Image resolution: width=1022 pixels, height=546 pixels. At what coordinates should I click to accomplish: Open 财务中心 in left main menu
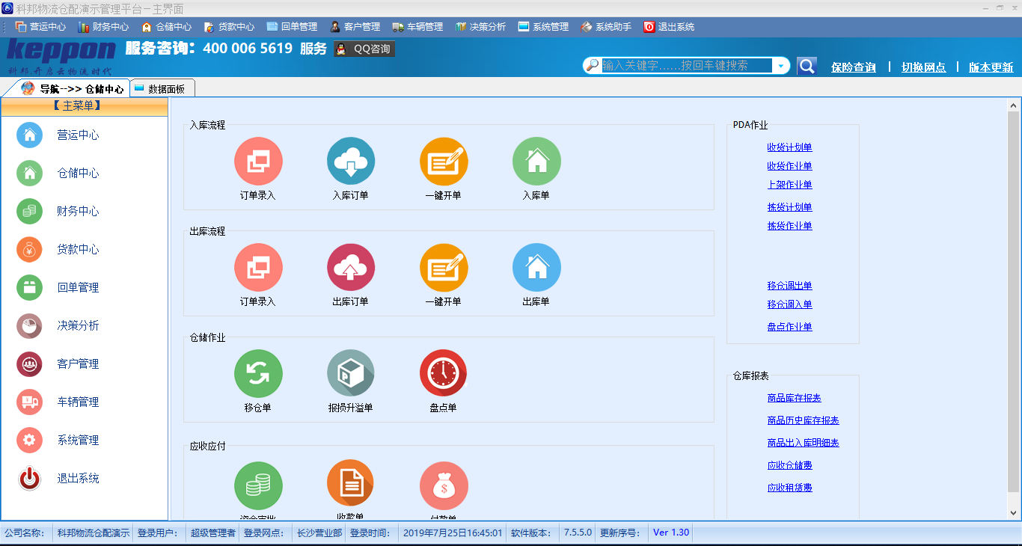(x=78, y=212)
